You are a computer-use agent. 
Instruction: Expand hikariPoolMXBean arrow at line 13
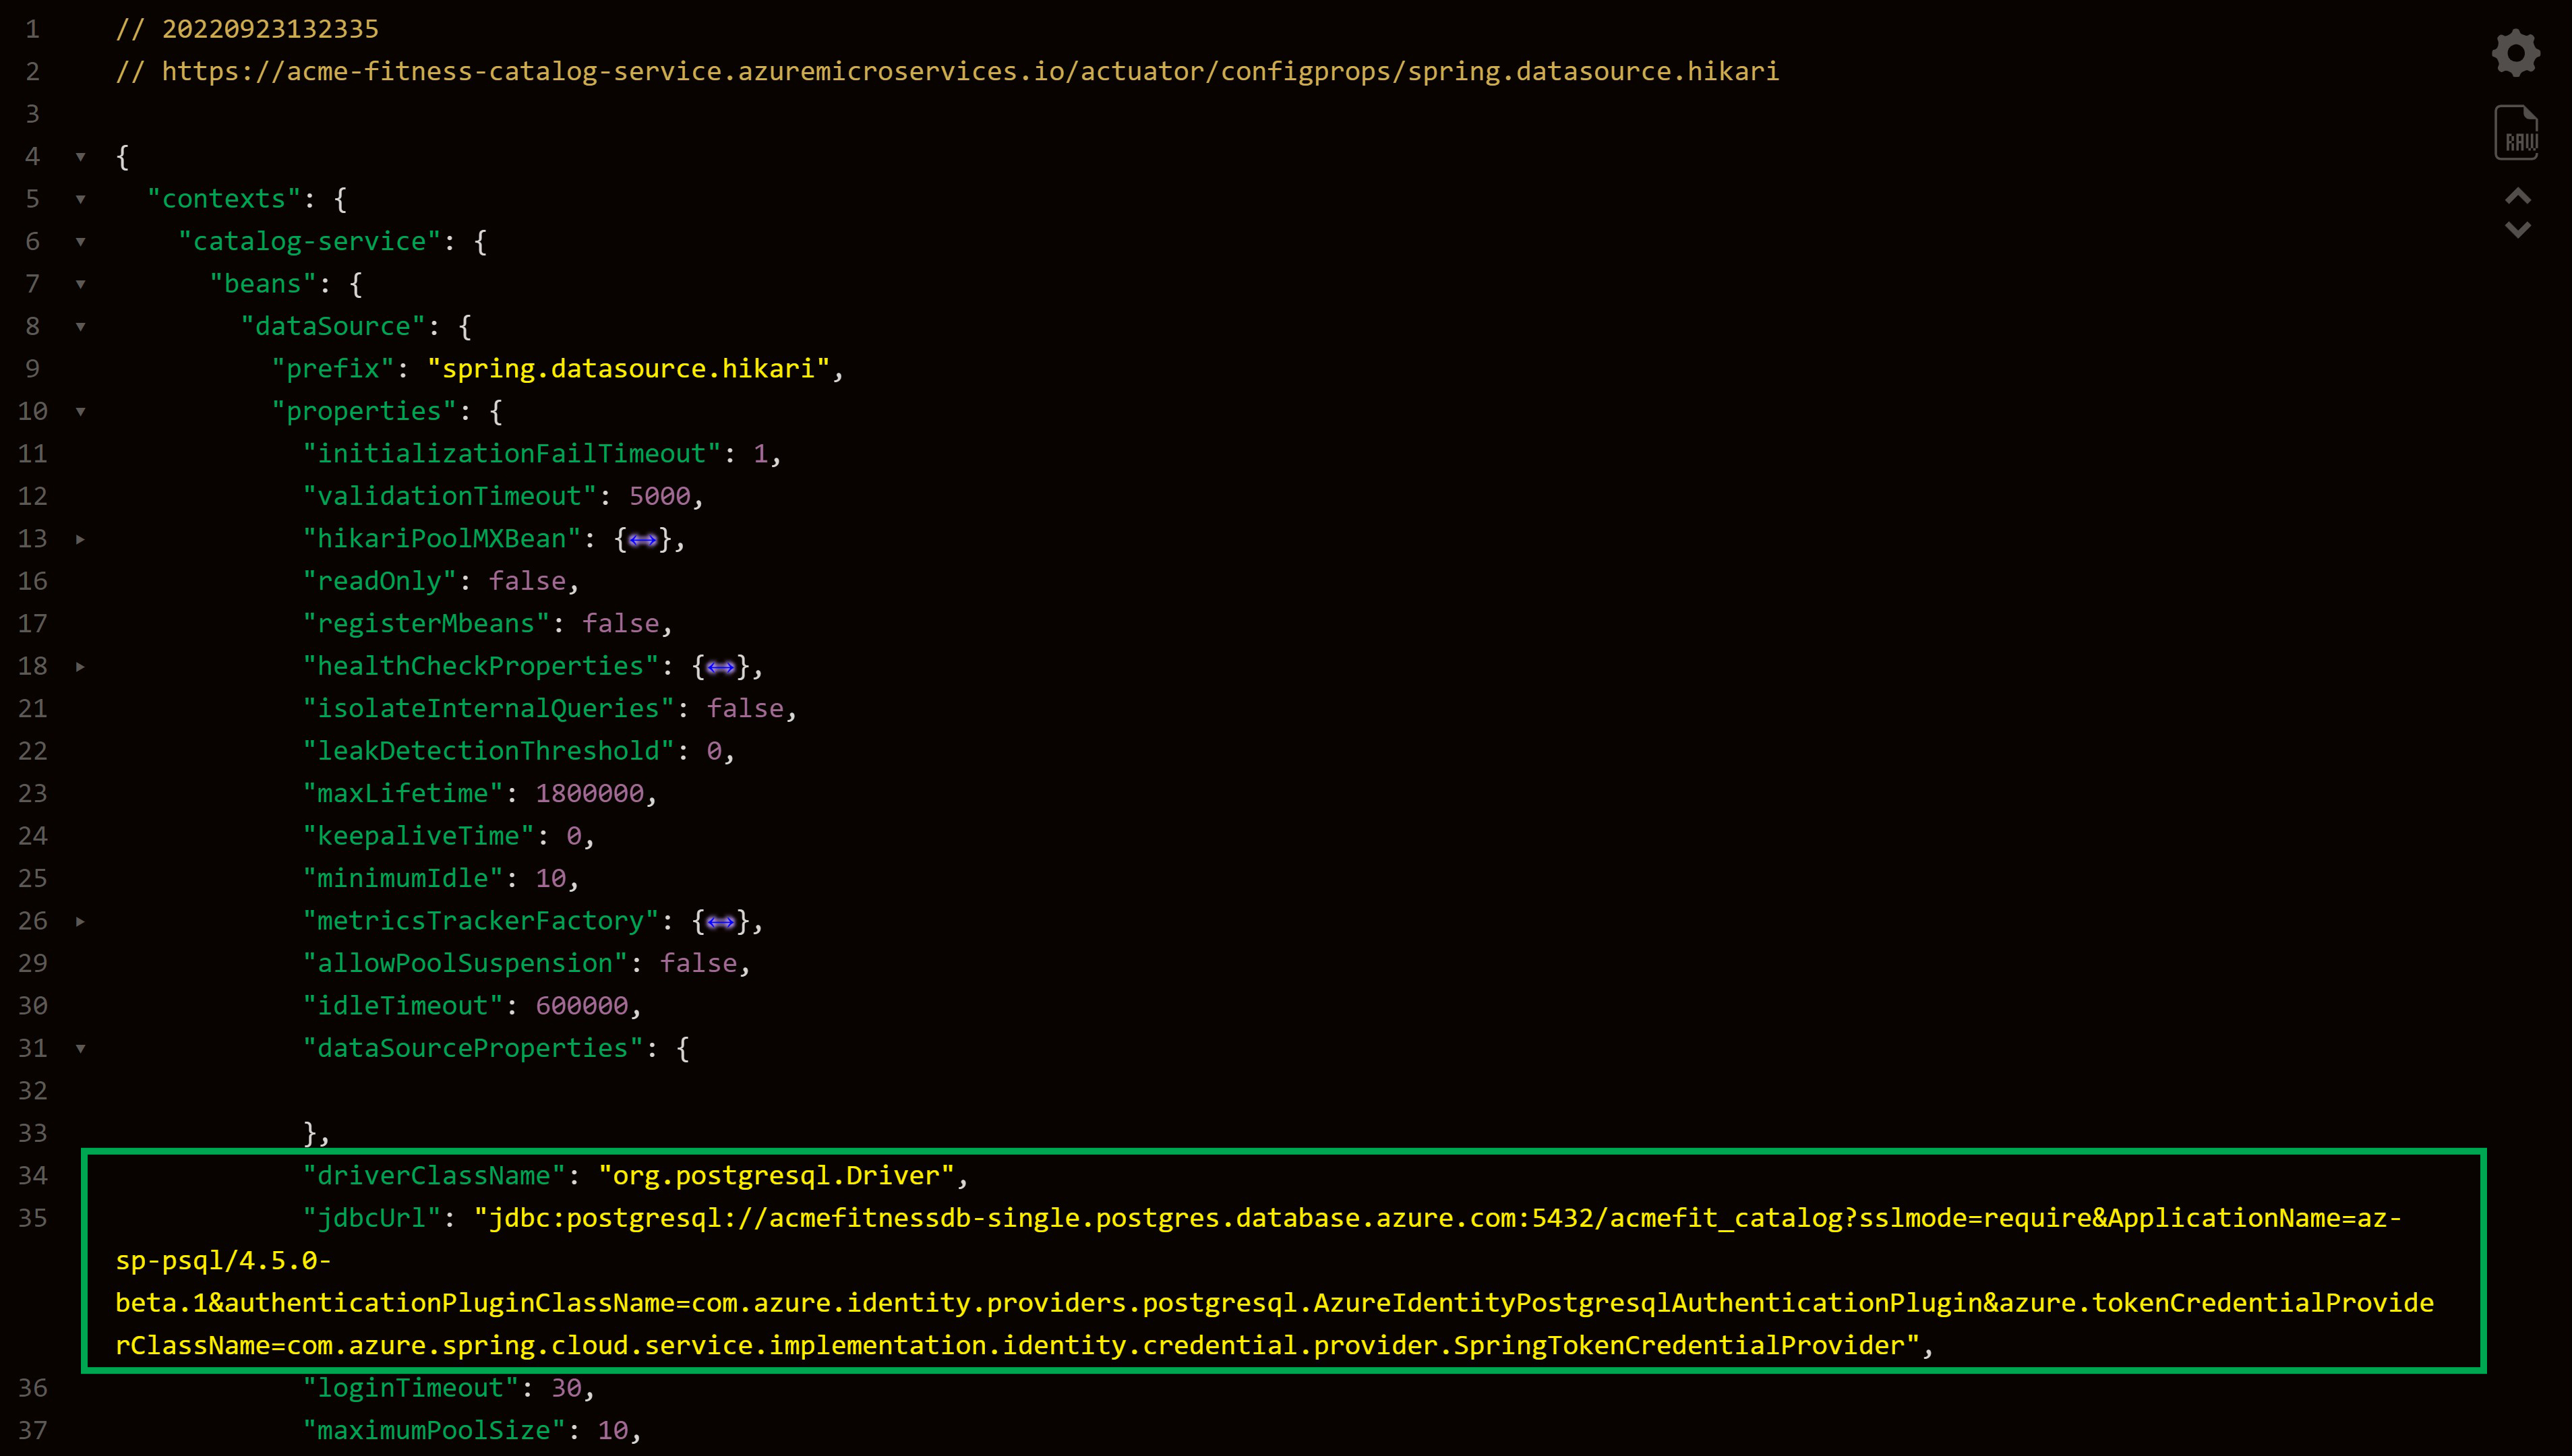pos(81,539)
